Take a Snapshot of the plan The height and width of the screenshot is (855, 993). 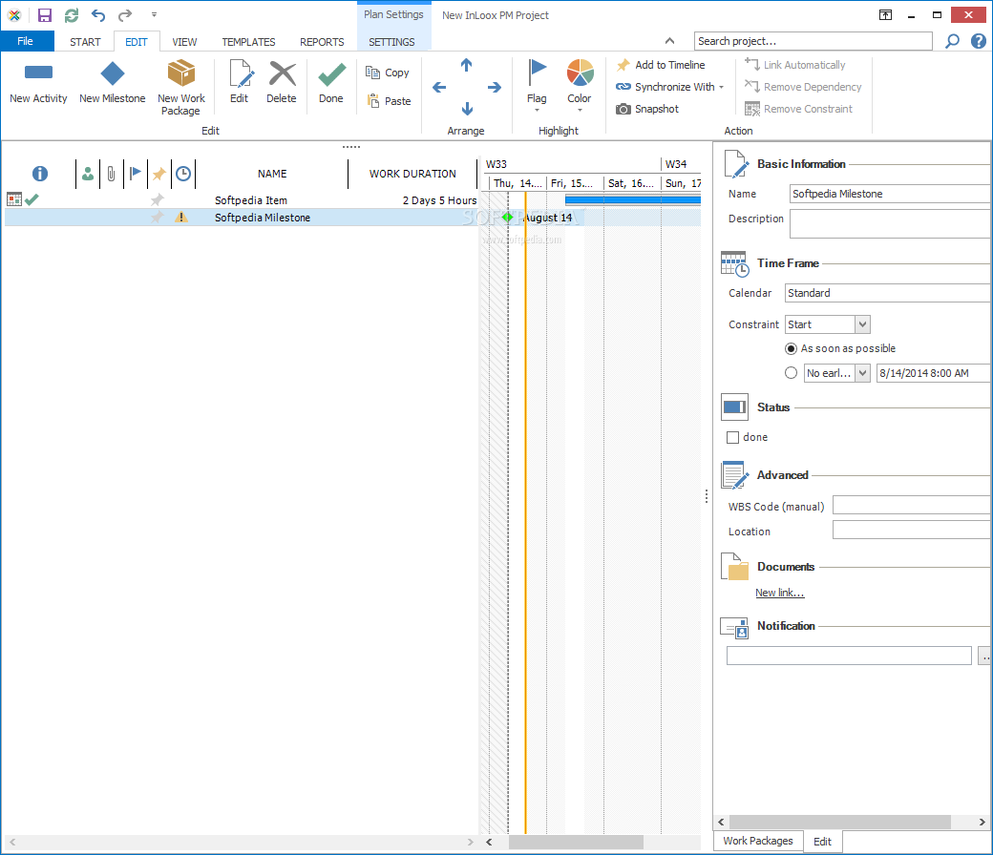click(647, 109)
